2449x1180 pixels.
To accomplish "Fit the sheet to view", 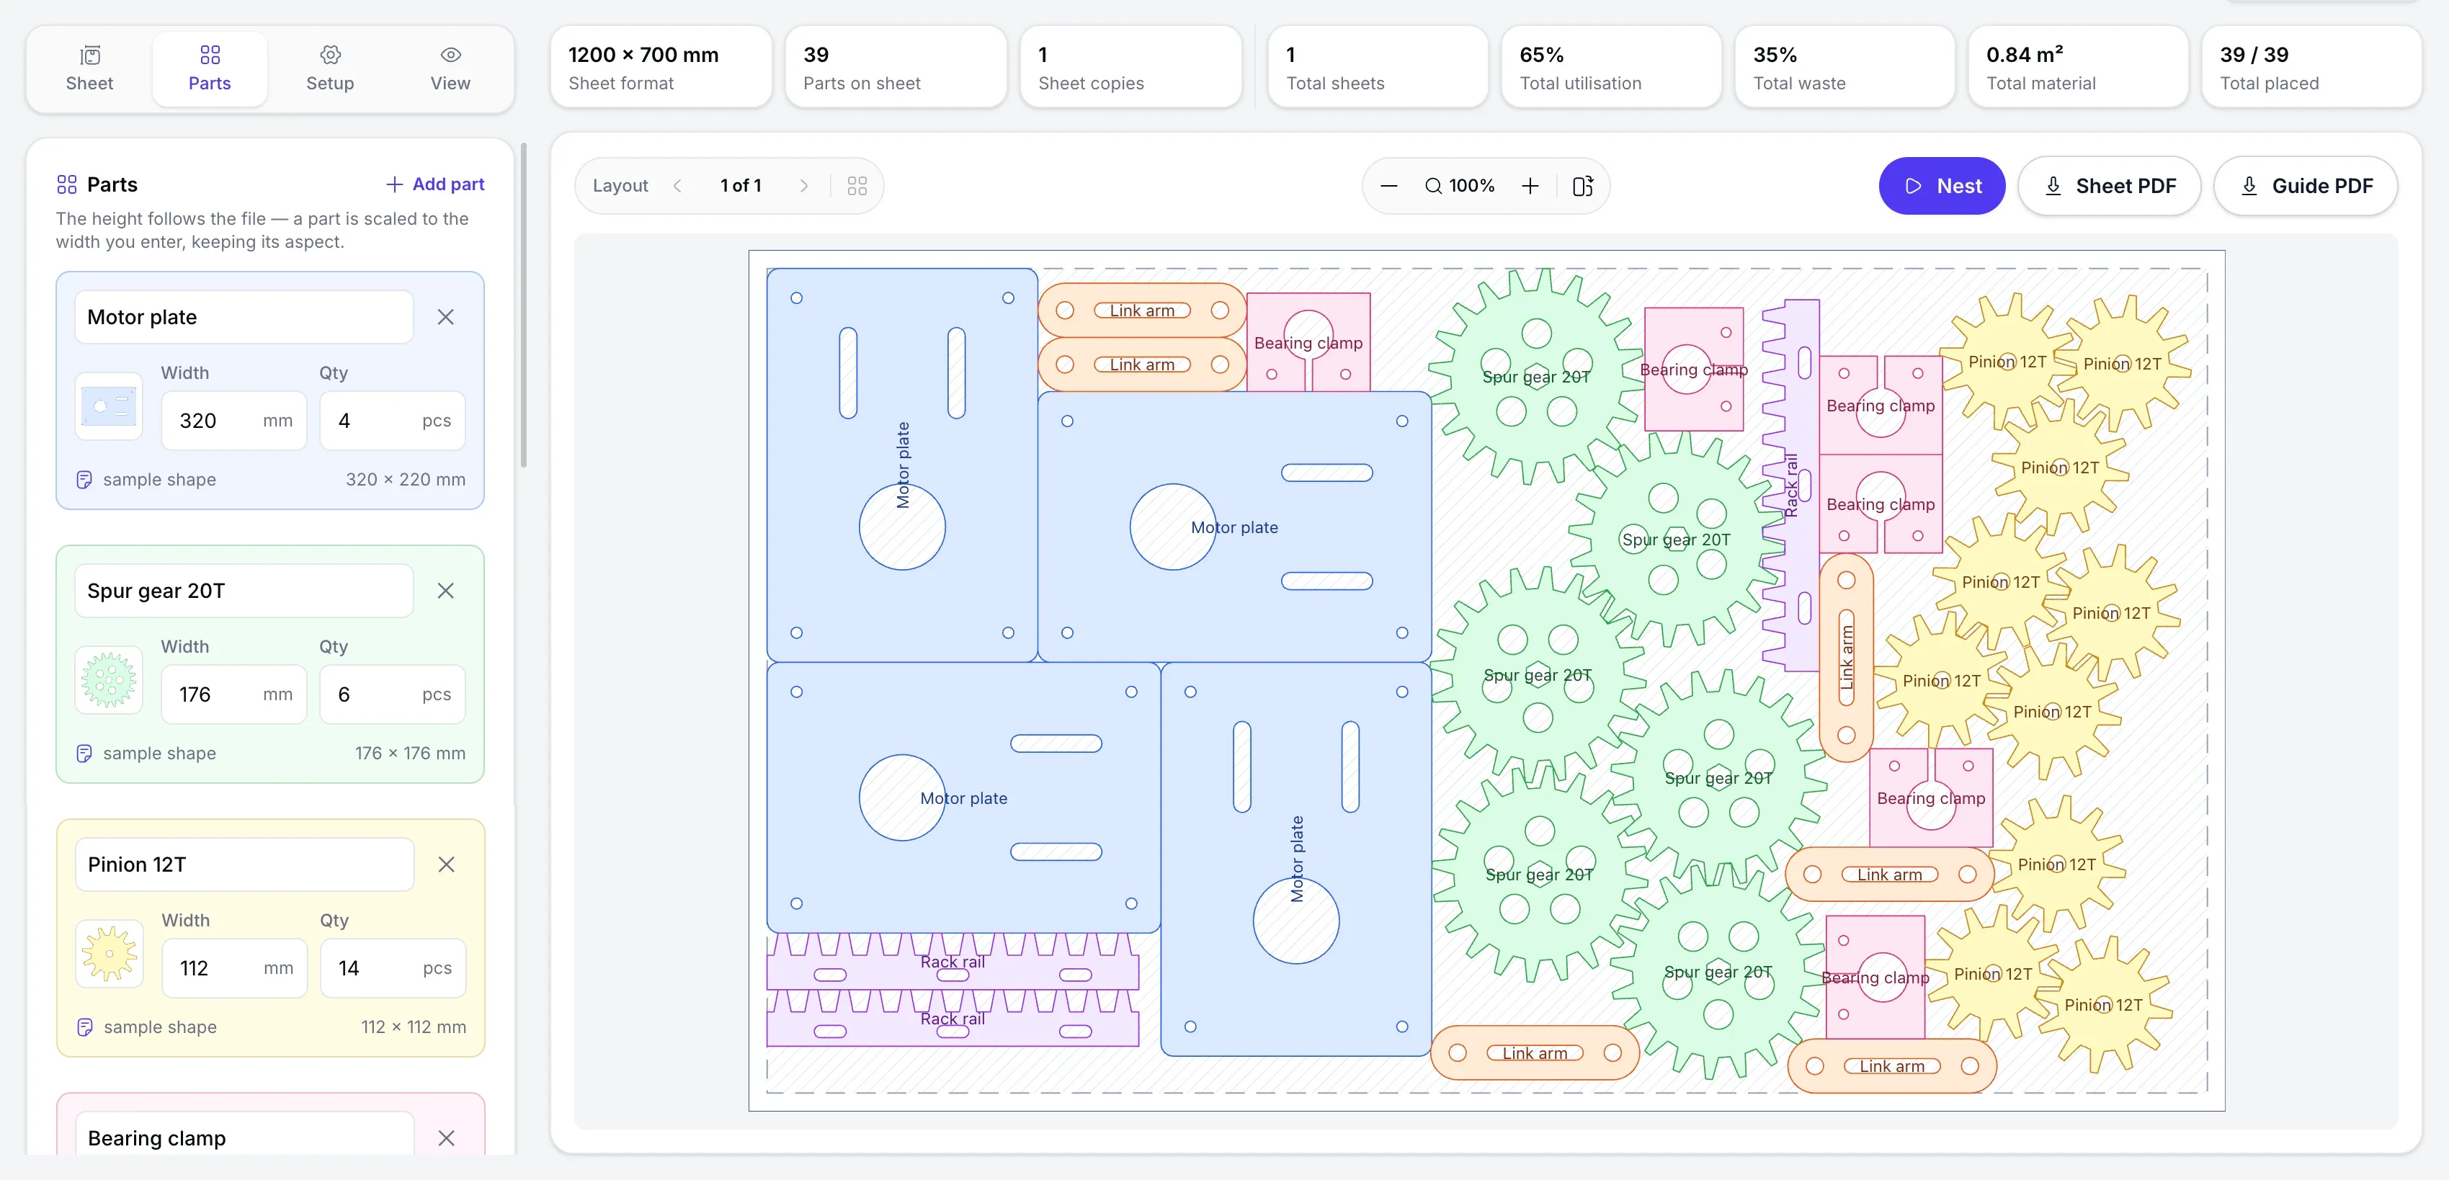I will (1583, 185).
